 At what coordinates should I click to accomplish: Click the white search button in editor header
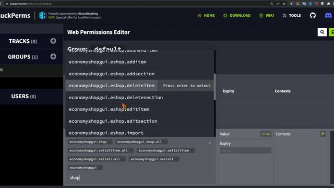pos(322,32)
